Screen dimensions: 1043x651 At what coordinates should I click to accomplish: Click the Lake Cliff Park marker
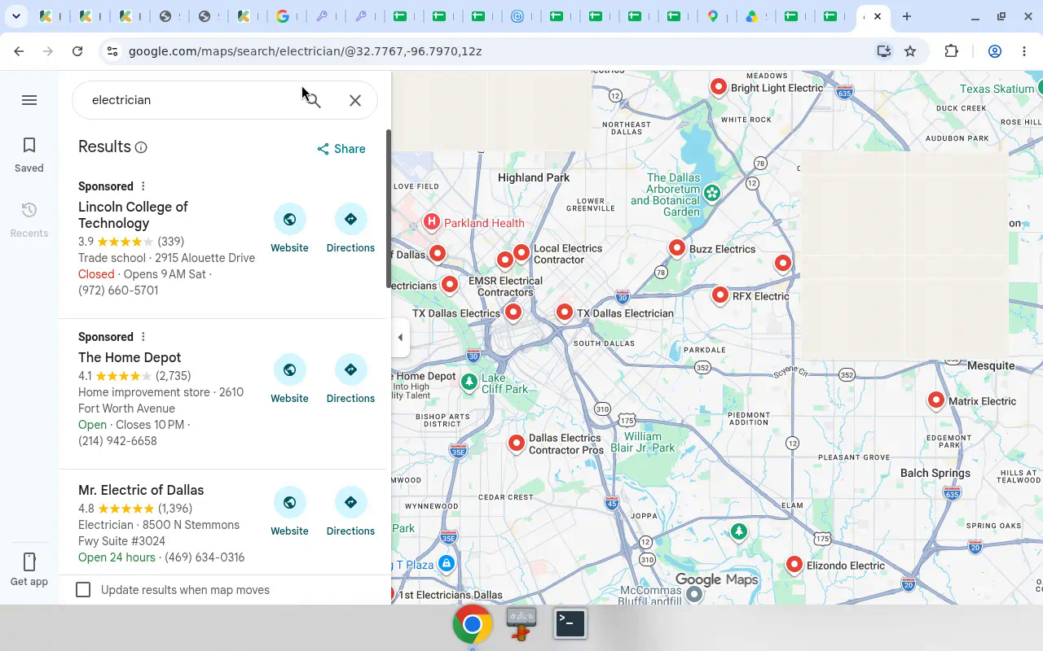click(469, 381)
